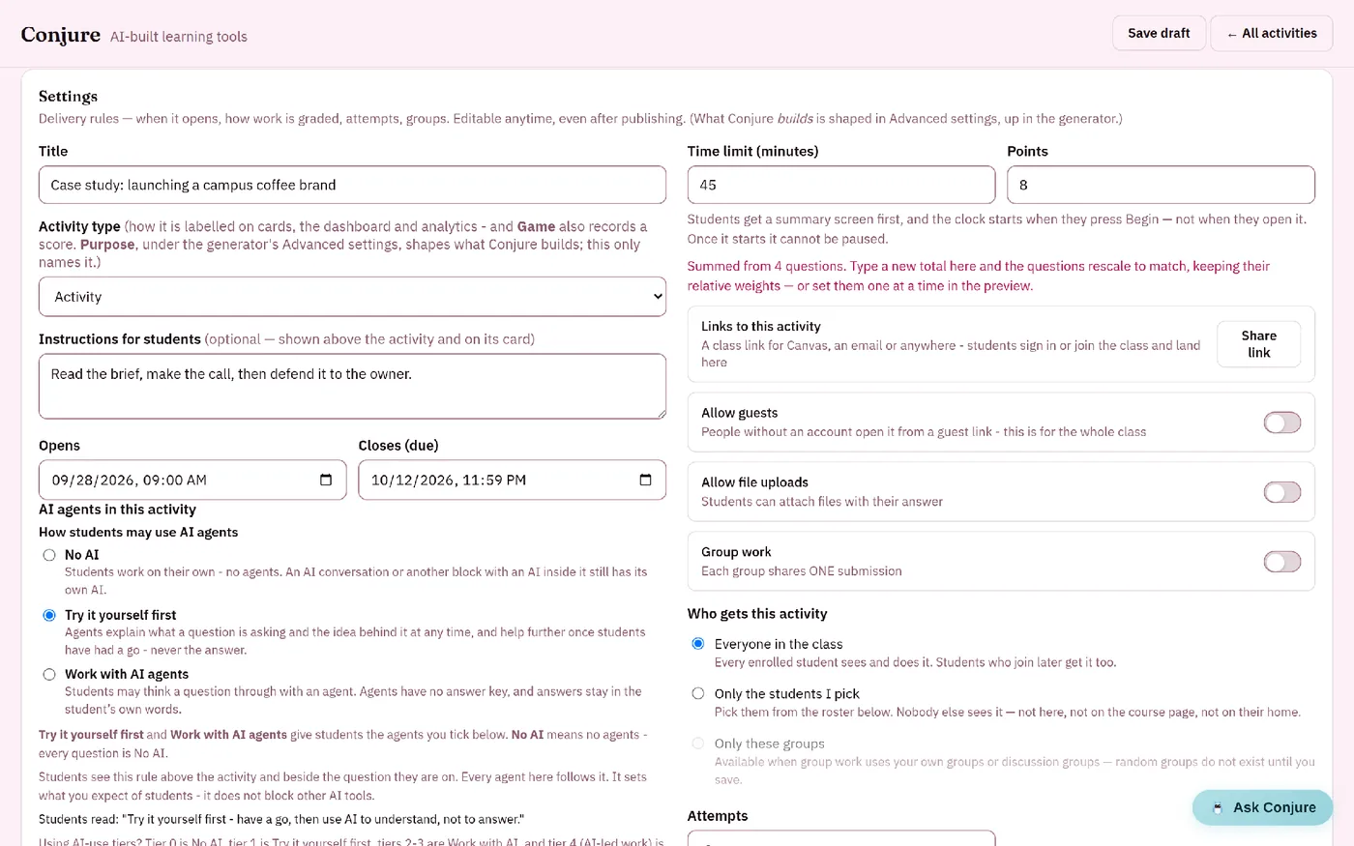Image resolution: width=1354 pixels, height=846 pixels.
Task: Open the calendar picker in the Opens field
Action: point(326,481)
